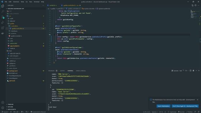Open the Search view in activity bar
This screenshot has width=201, height=113.
[x=3, y=12]
